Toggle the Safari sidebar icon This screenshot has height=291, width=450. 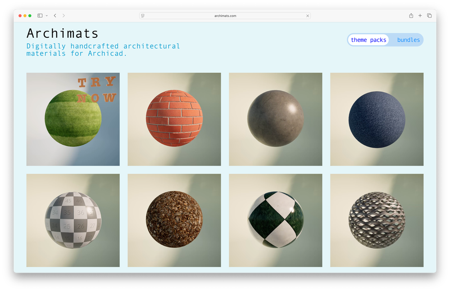[x=40, y=15]
